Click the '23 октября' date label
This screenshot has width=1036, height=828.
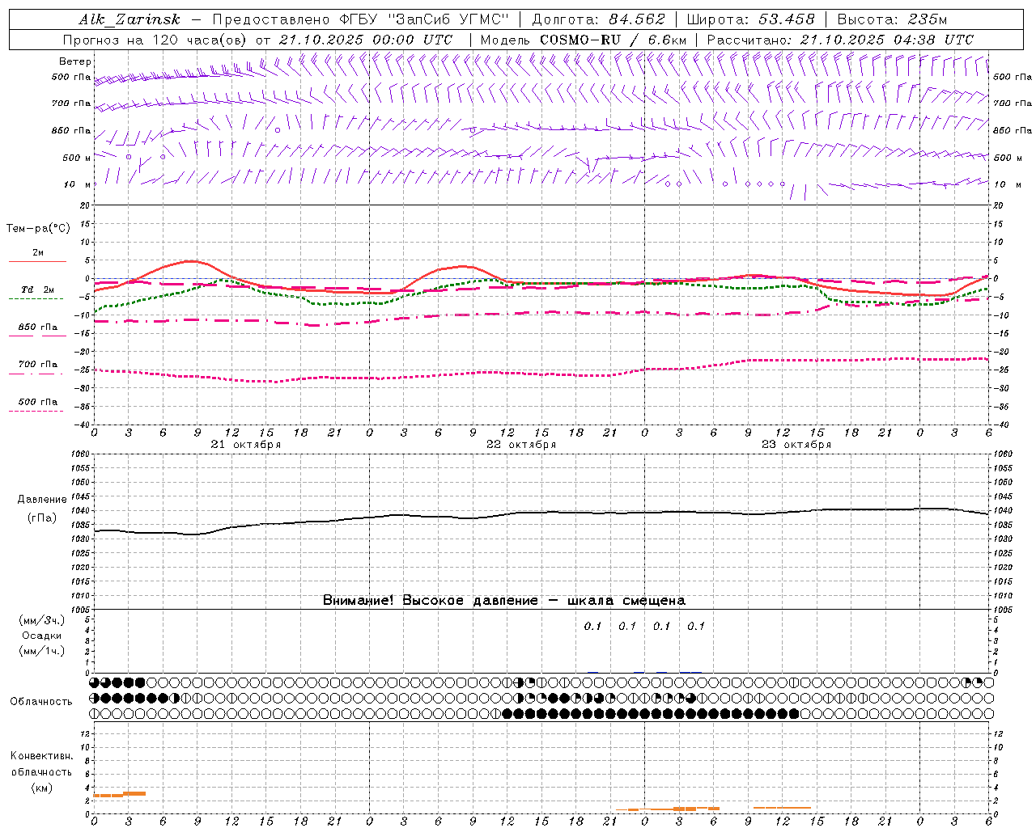[796, 445]
